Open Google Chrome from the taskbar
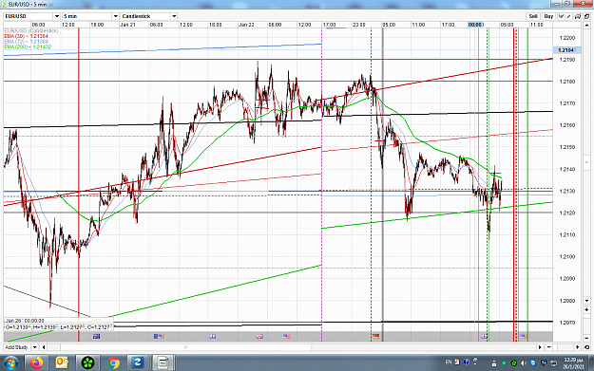The image size is (594, 371). pos(113,363)
